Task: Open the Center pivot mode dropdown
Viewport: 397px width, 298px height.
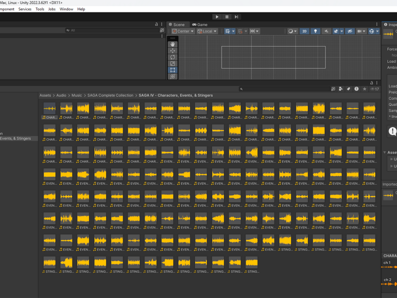Action: click(x=183, y=31)
